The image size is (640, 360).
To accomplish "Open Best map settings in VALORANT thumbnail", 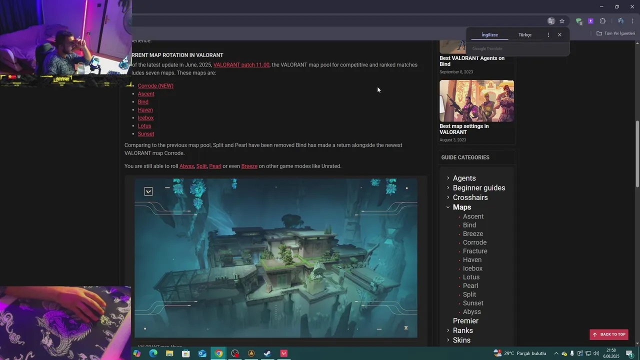I will [476, 100].
